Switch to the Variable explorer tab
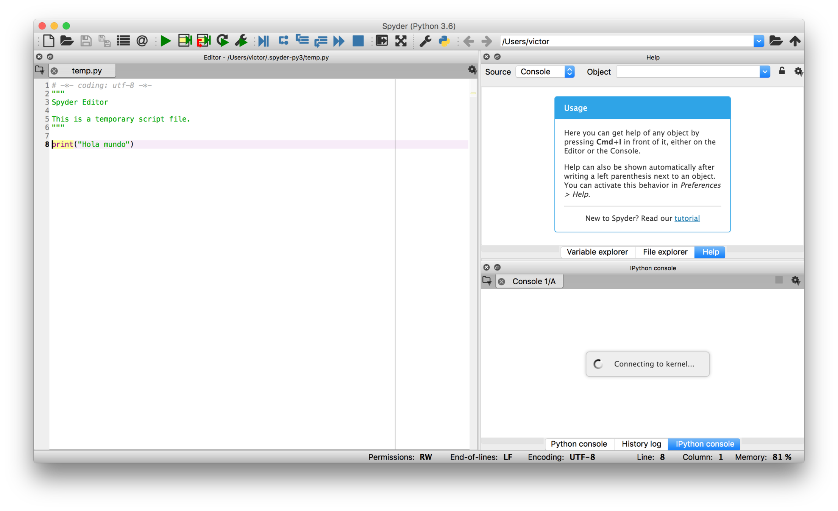The width and height of the screenshot is (838, 511). click(597, 252)
